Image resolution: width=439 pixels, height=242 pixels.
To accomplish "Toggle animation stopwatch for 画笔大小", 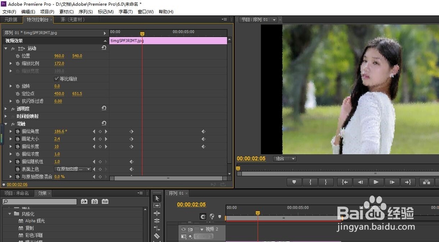I will pos(18,139).
